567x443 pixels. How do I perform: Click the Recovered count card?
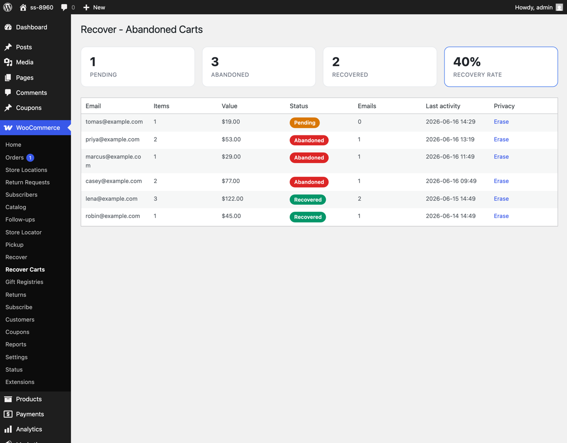pos(379,67)
